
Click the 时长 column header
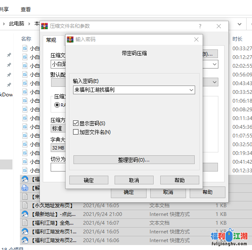tap(237, 39)
